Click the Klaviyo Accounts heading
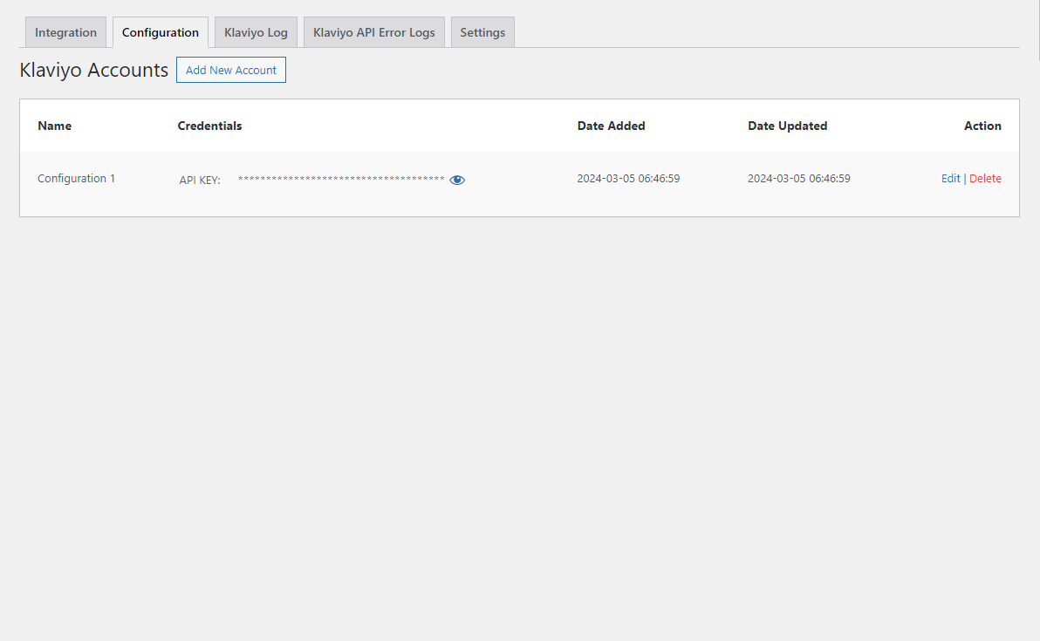 pyautogui.click(x=93, y=70)
